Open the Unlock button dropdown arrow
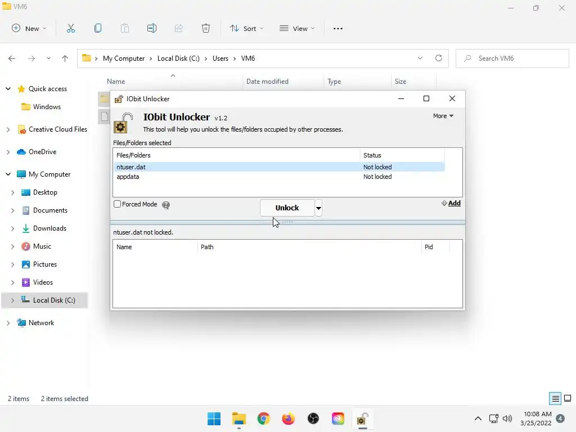The width and height of the screenshot is (576, 432). tap(318, 208)
